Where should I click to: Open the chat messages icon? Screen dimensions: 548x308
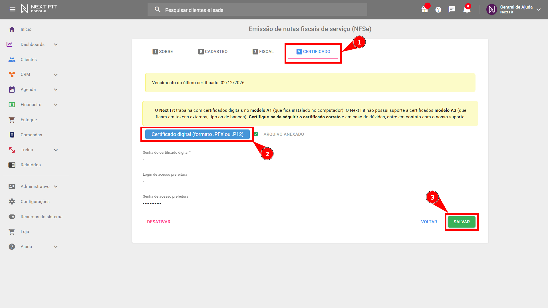452,9
